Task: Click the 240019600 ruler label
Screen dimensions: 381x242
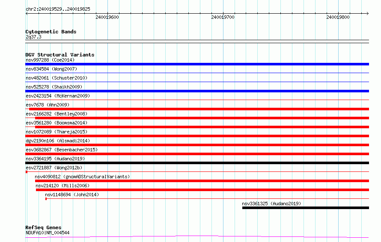Action: [107, 17]
